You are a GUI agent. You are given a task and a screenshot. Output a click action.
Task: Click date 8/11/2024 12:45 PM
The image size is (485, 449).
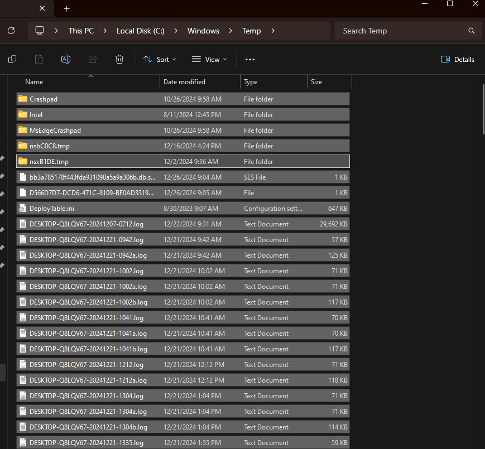click(192, 115)
